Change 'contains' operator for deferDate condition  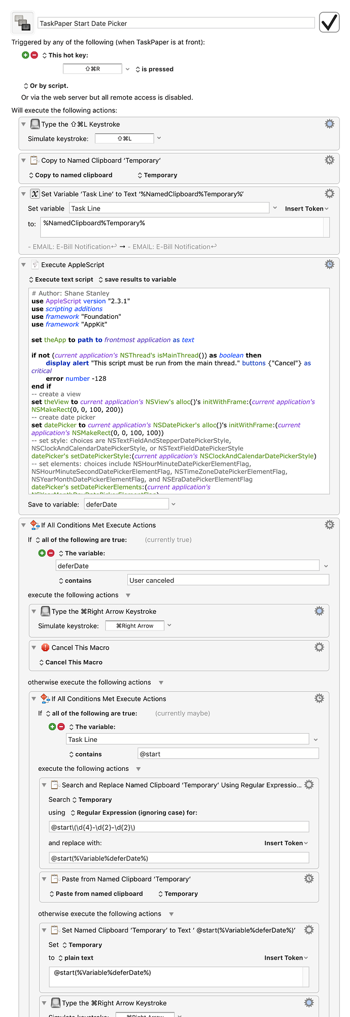pyautogui.click(x=75, y=580)
